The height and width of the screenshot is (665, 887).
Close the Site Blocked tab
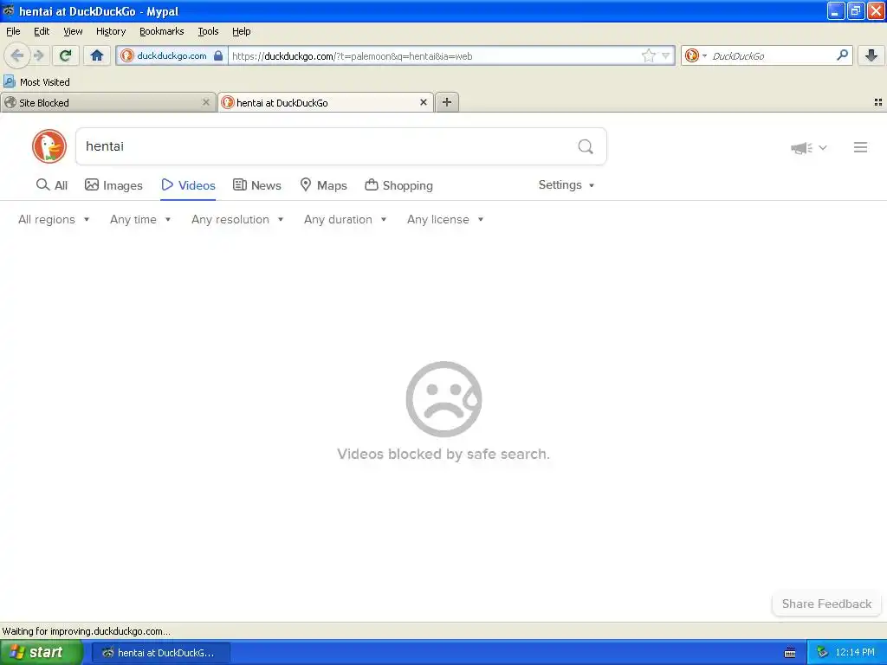[206, 102]
